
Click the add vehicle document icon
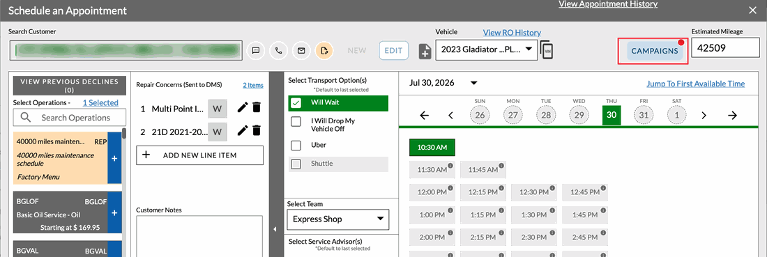point(425,51)
